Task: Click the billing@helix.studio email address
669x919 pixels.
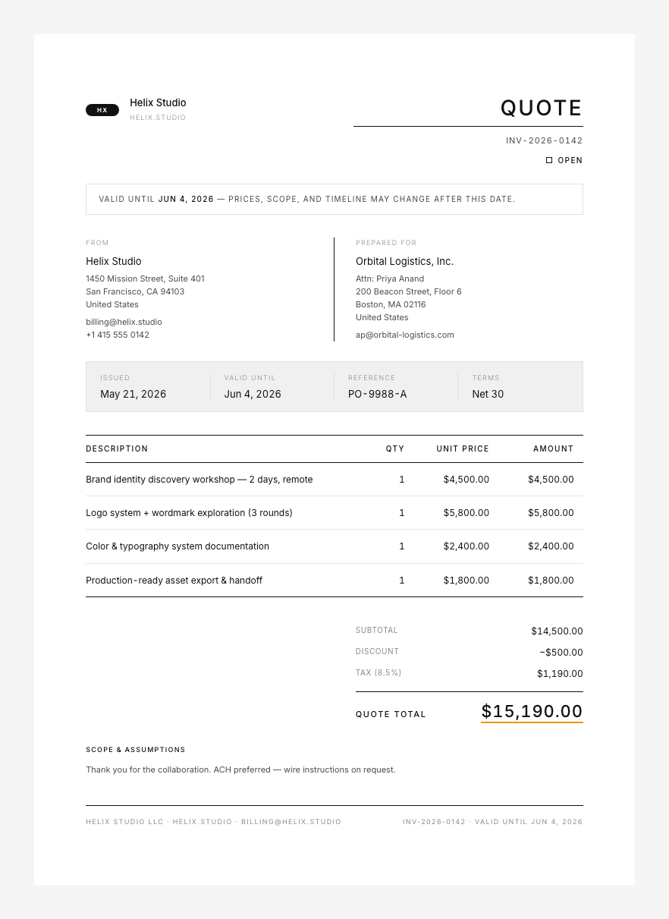Action: (124, 322)
